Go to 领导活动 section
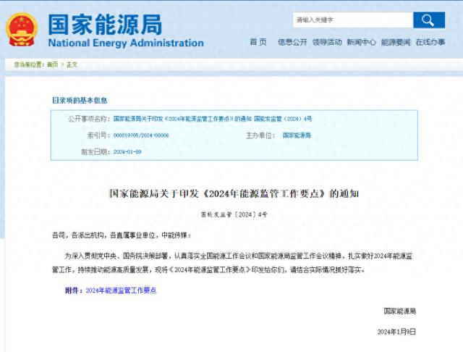This screenshot has width=463, height=352. 326,42
